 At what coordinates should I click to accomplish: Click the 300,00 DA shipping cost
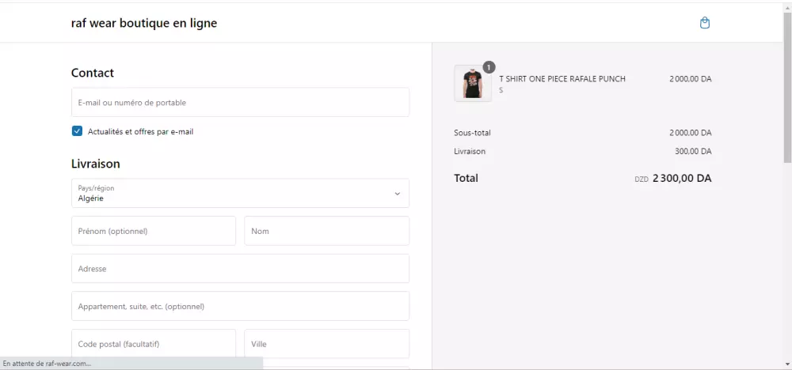(693, 151)
